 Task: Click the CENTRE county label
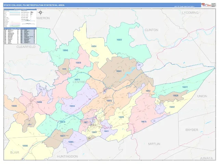pos(79,82)
